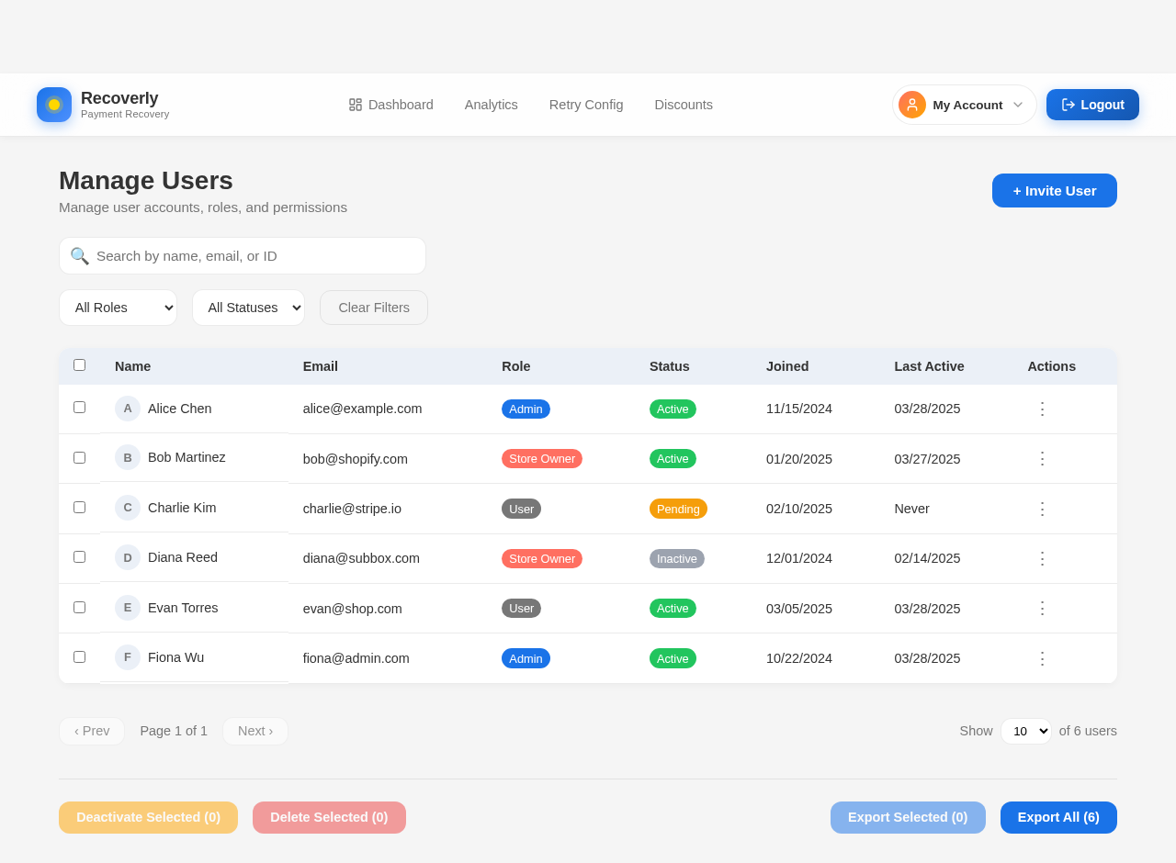Click email diana@subbox.com

(x=361, y=558)
